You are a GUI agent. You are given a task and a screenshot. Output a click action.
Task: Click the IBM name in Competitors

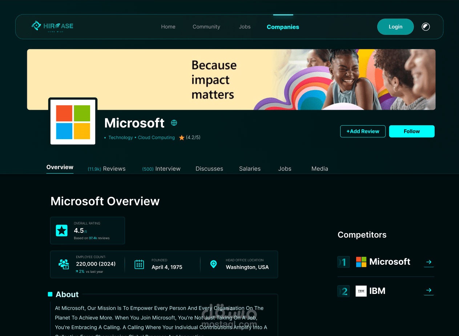[377, 291]
